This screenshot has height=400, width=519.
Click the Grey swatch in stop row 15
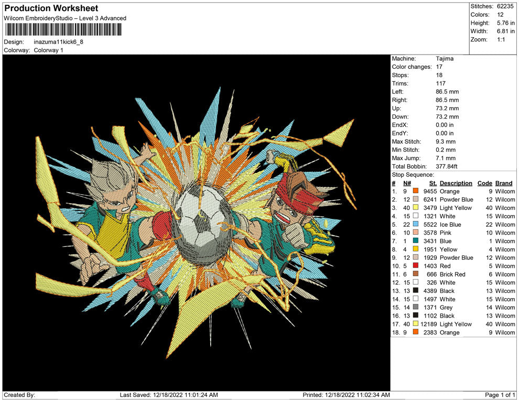click(x=416, y=308)
